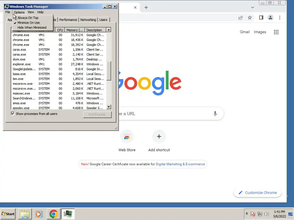Click the disabled End Process button
294x220 pixels.
click(x=97, y=115)
